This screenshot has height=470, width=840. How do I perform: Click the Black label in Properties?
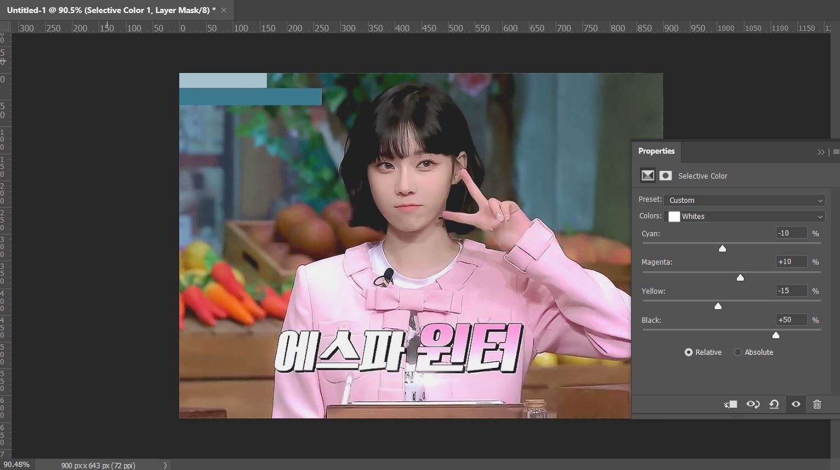(651, 320)
